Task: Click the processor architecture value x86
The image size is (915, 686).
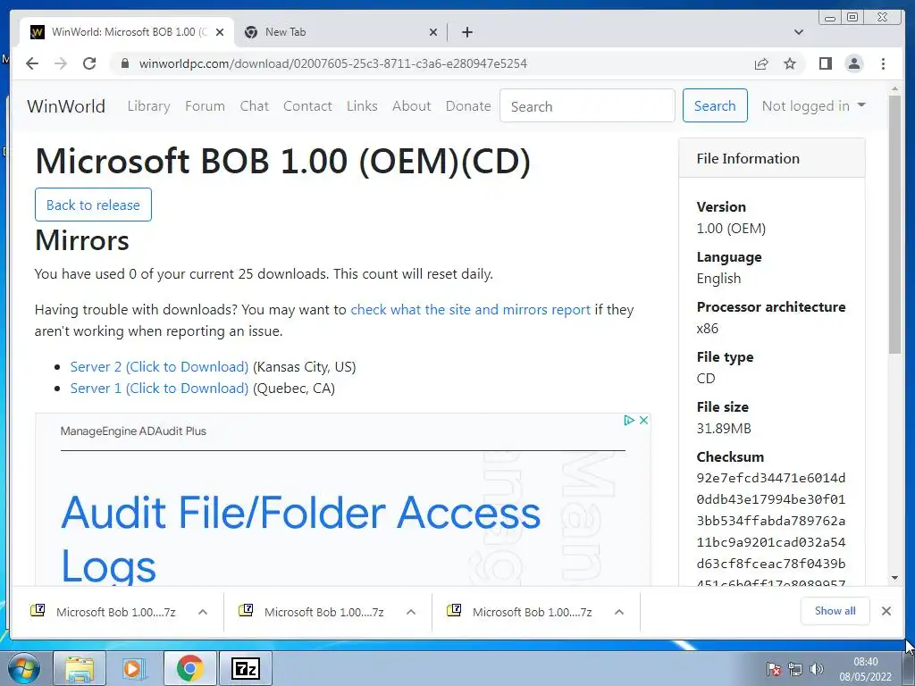Action: [708, 329]
